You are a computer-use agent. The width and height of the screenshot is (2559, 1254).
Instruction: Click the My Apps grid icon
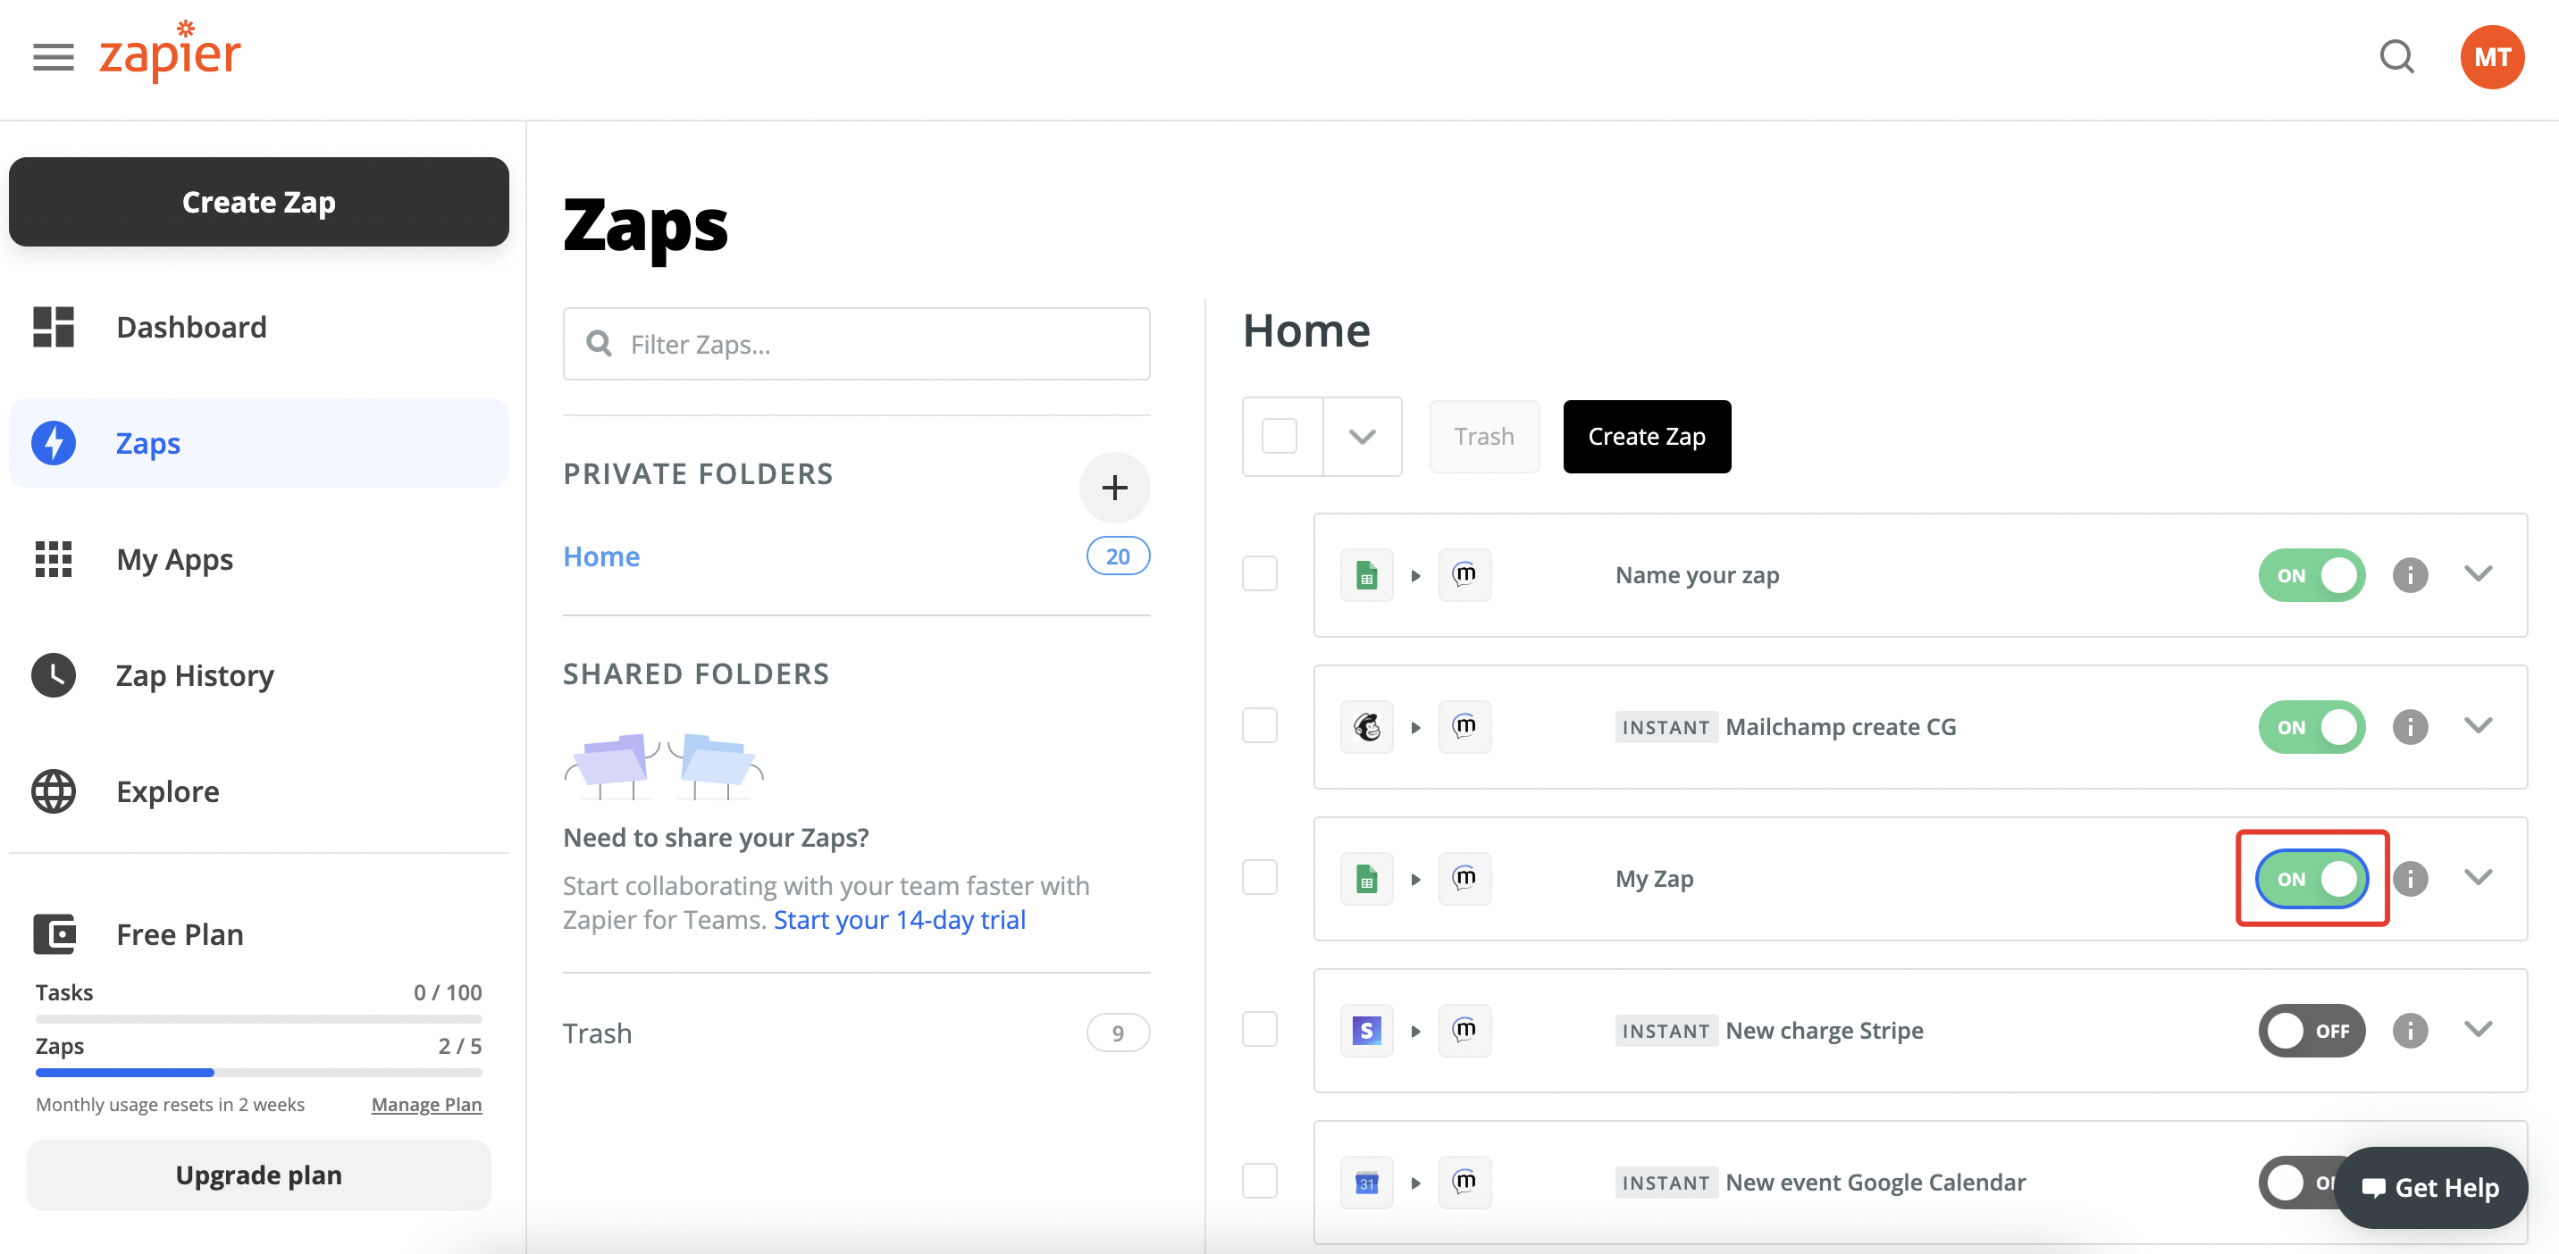click(x=53, y=559)
